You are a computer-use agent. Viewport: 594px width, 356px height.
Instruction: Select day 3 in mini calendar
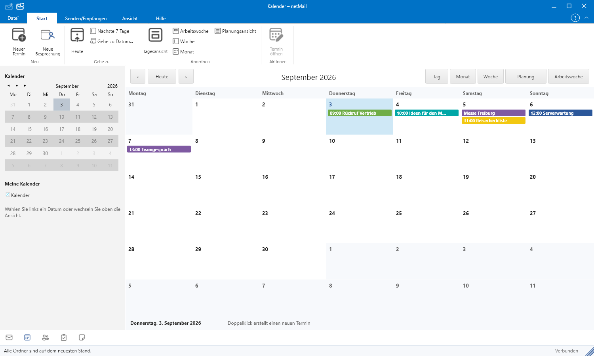tap(61, 104)
